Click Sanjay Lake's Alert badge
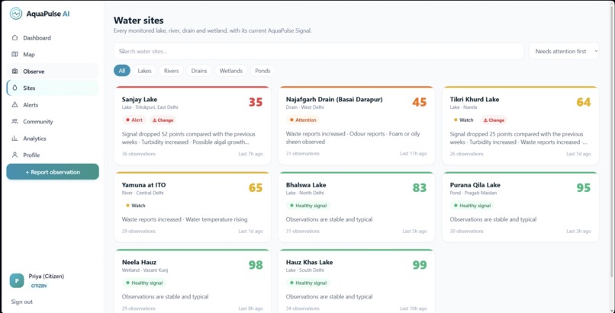Viewport: 615px width, 313px height. tap(134, 120)
